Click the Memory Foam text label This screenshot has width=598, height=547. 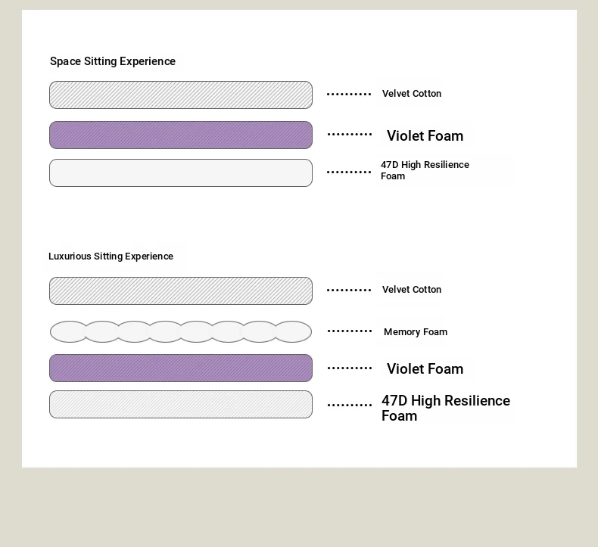tap(416, 332)
